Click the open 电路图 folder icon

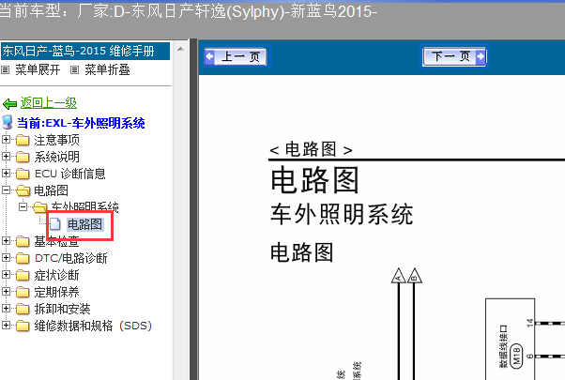pyautogui.click(x=23, y=190)
